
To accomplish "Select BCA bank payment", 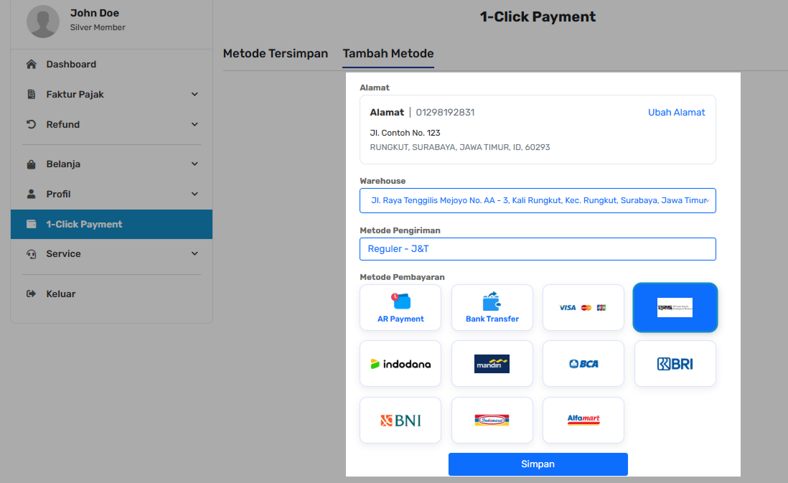I will point(583,364).
